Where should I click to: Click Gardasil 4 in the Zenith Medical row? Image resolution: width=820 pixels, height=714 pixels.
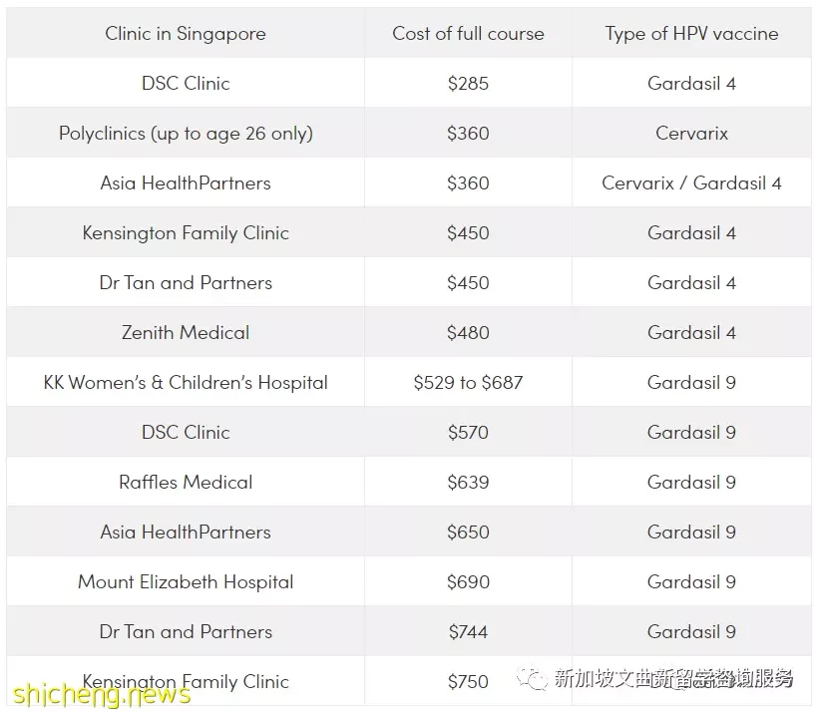[x=691, y=332]
